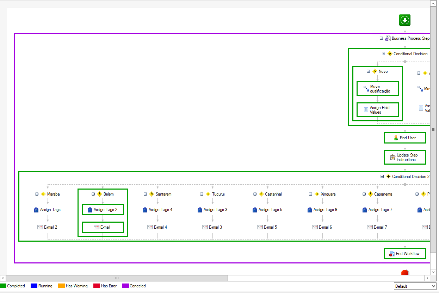Click the red Has Error legend swatch

97,286
